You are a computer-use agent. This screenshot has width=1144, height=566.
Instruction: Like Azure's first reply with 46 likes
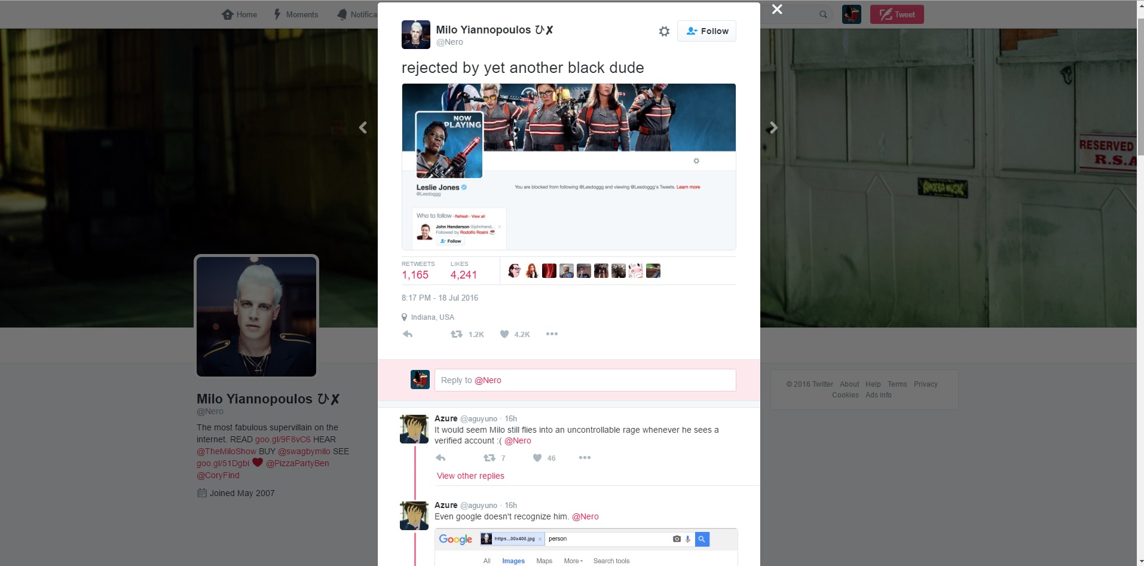[x=537, y=458]
